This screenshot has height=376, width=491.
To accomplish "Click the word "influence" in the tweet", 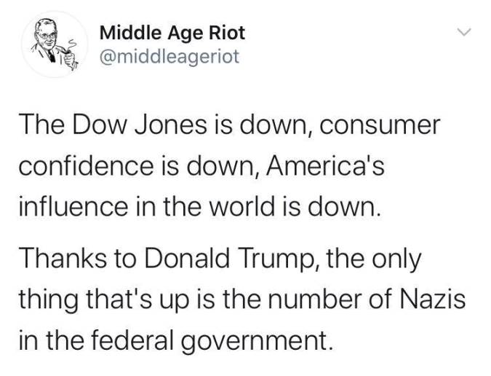I will pyautogui.click(x=73, y=207).
